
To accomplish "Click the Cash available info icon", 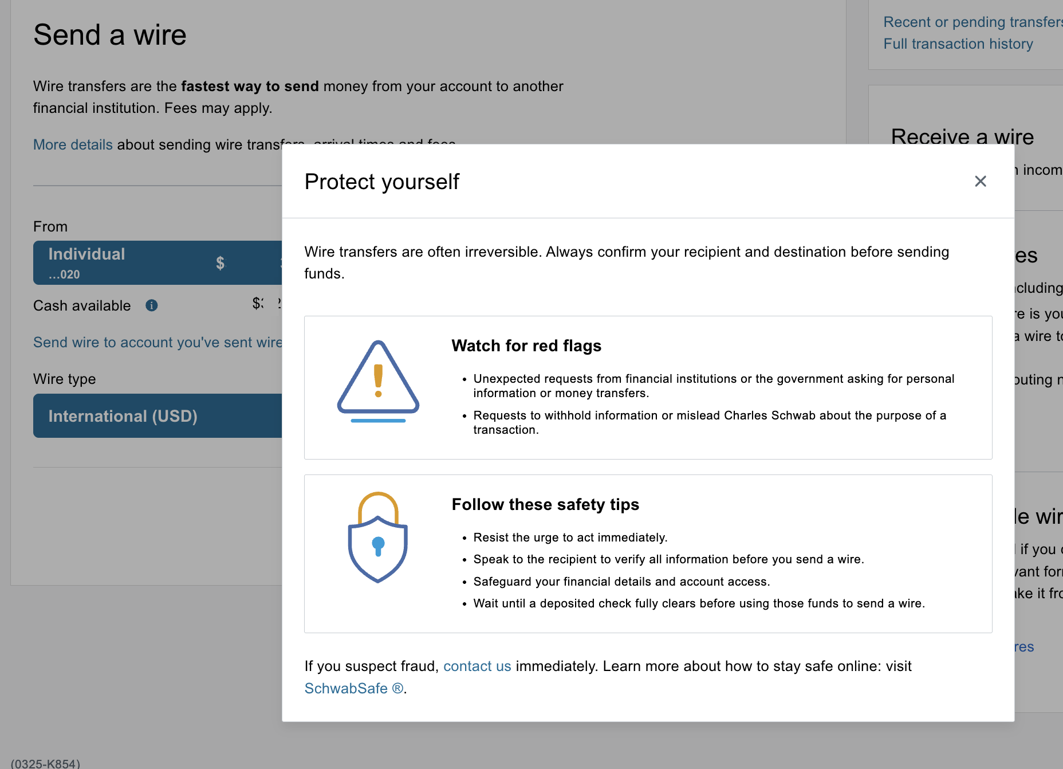I will 151,305.
